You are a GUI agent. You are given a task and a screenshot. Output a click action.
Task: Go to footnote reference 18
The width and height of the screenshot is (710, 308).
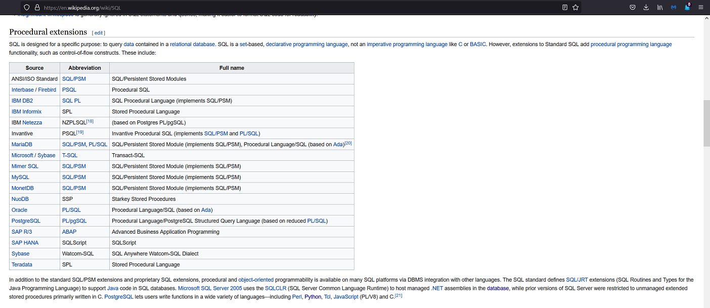90,121
